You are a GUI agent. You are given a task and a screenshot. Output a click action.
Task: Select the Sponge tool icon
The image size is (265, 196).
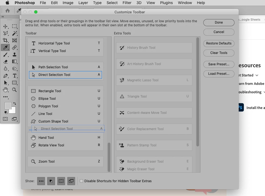14,69
